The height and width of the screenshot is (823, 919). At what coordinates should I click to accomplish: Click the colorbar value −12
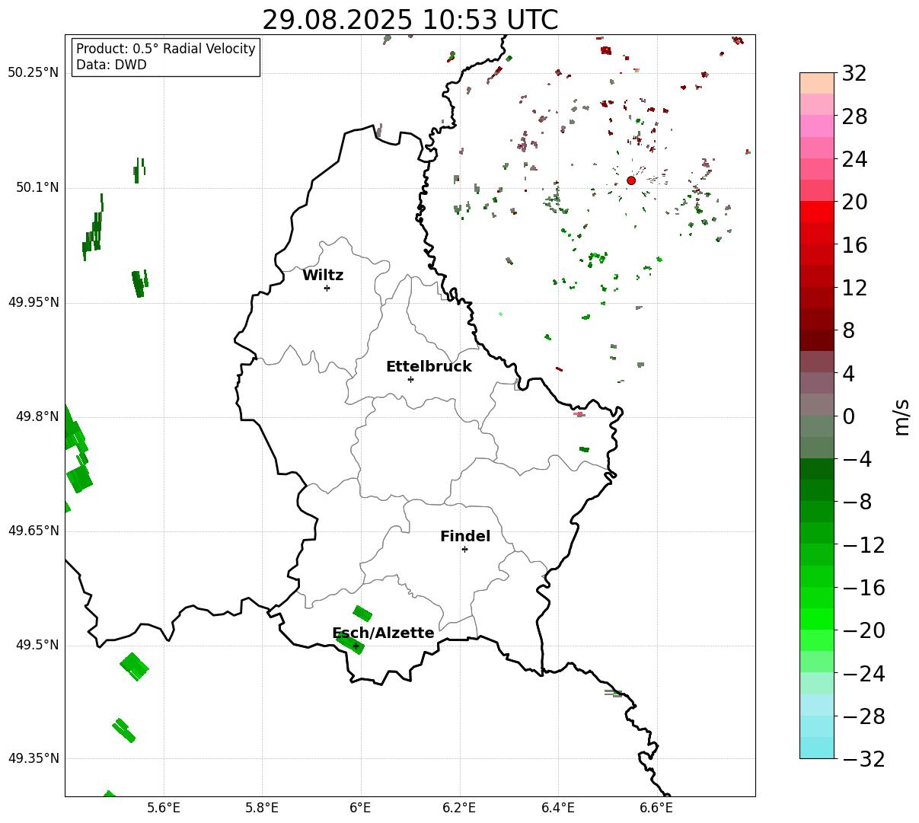863,545
